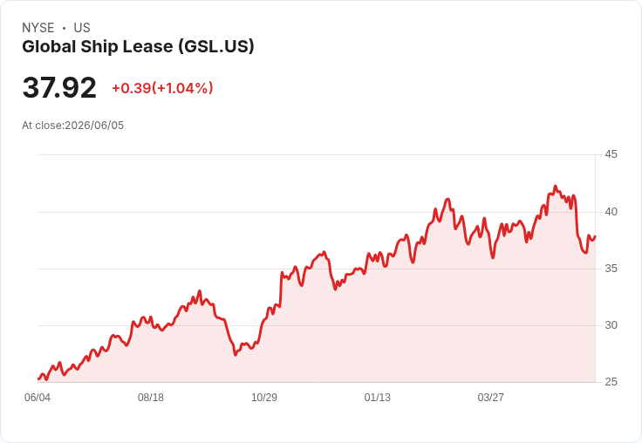Click the starting point of the price line
The height and width of the screenshot is (443, 642).
[38, 378]
